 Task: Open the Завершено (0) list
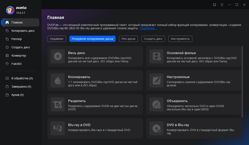coord(21,87)
